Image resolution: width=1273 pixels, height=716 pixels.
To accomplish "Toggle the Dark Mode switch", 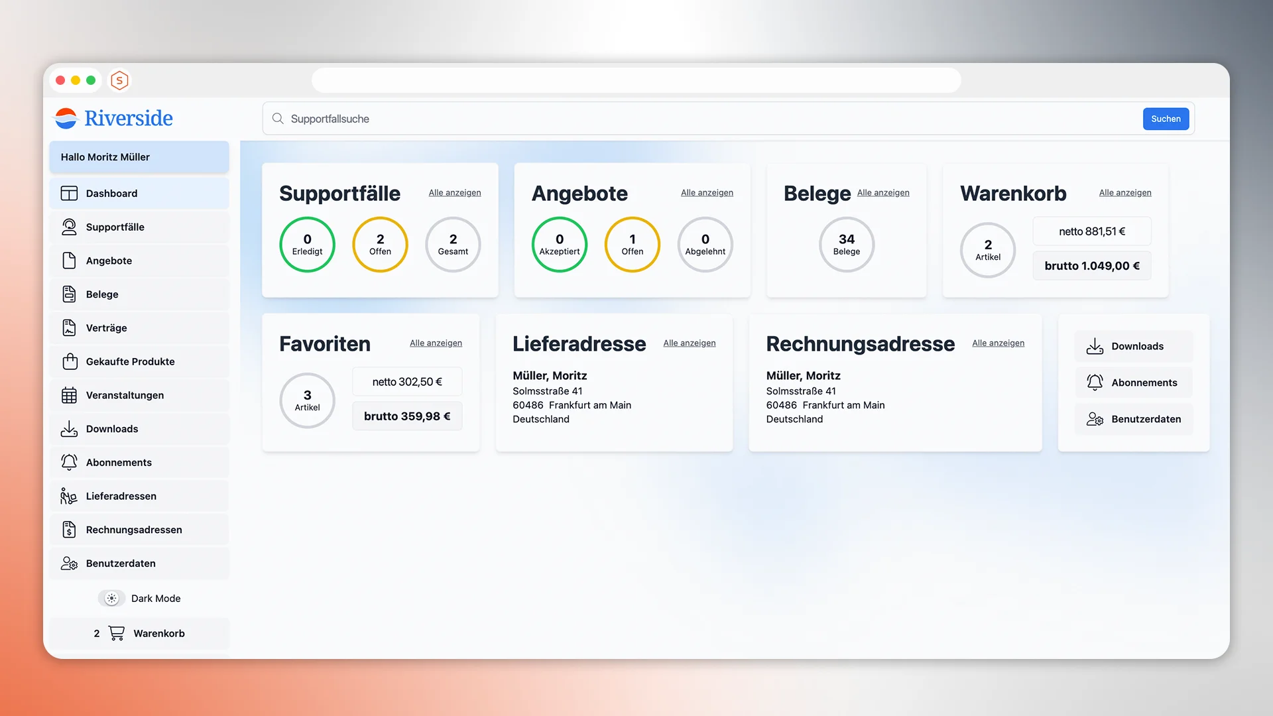I will [x=111, y=598].
